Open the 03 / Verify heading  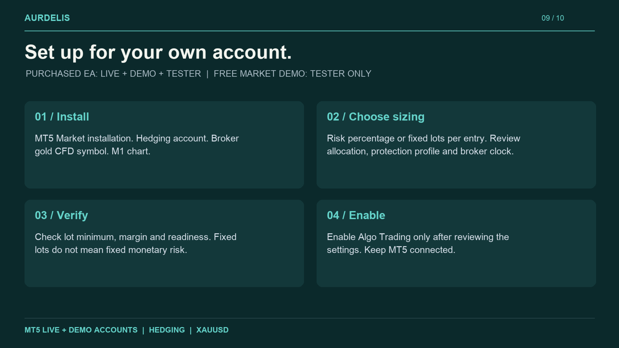(61, 215)
